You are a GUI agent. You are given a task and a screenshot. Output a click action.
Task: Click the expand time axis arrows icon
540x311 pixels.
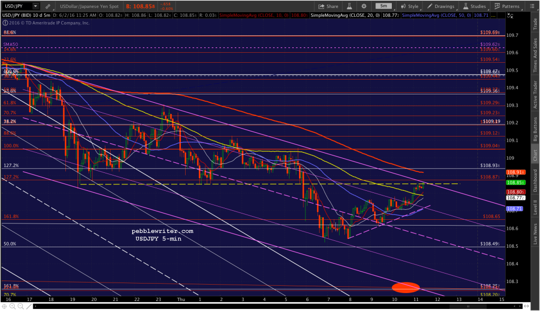(x=526, y=306)
